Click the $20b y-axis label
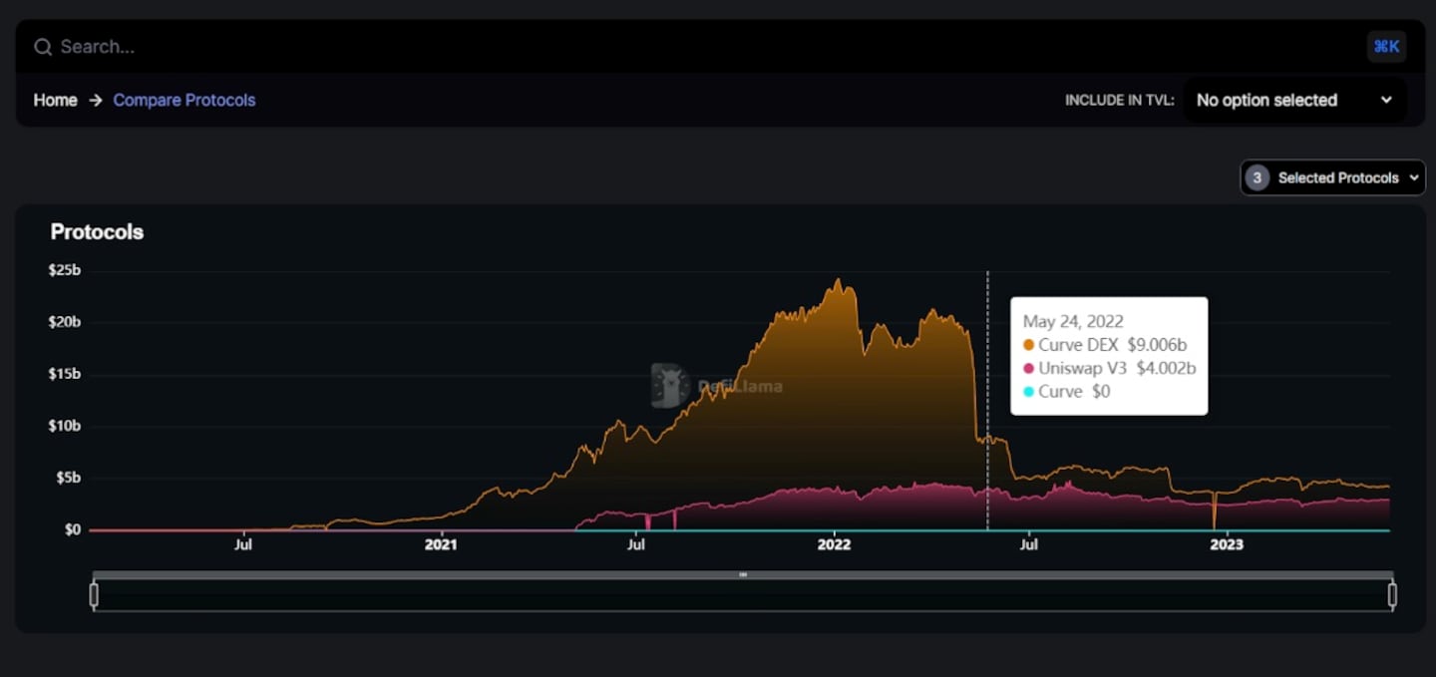Viewport: 1436px width, 677px height. coord(65,322)
